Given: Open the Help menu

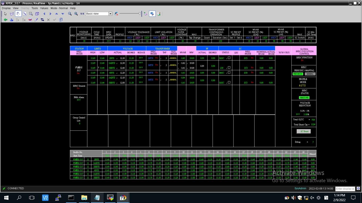Looking at the screenshot, I should pos(73,8).
